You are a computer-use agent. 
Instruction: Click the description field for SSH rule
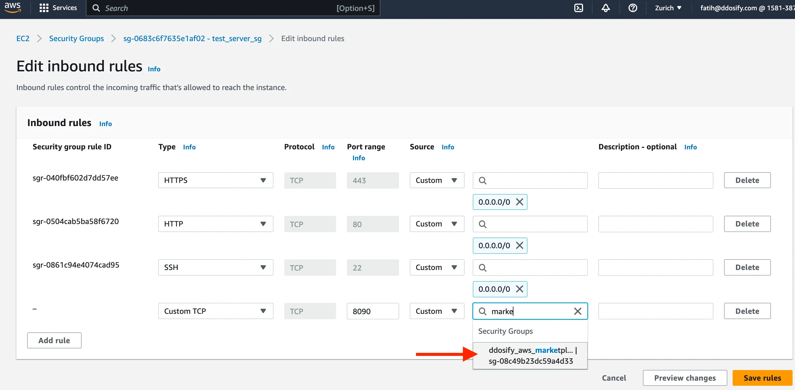point(655,267)
